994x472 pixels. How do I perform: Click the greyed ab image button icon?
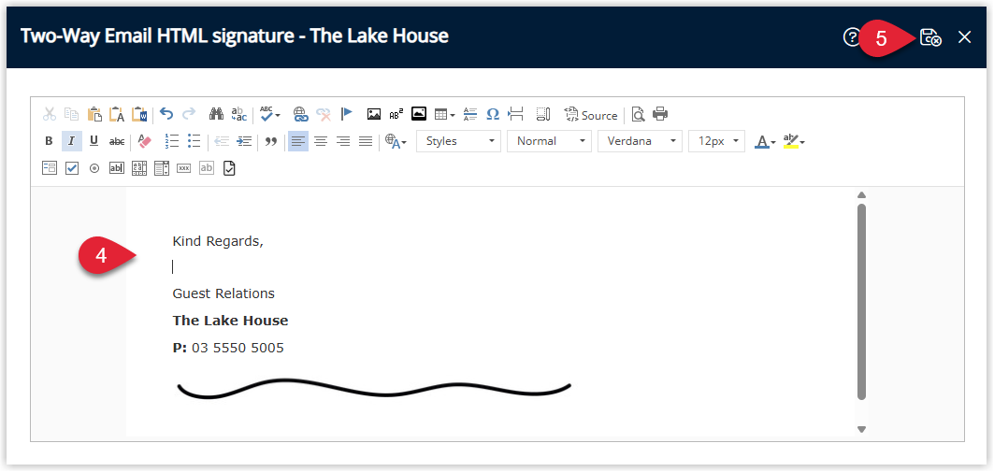click(x=207, y=168)
